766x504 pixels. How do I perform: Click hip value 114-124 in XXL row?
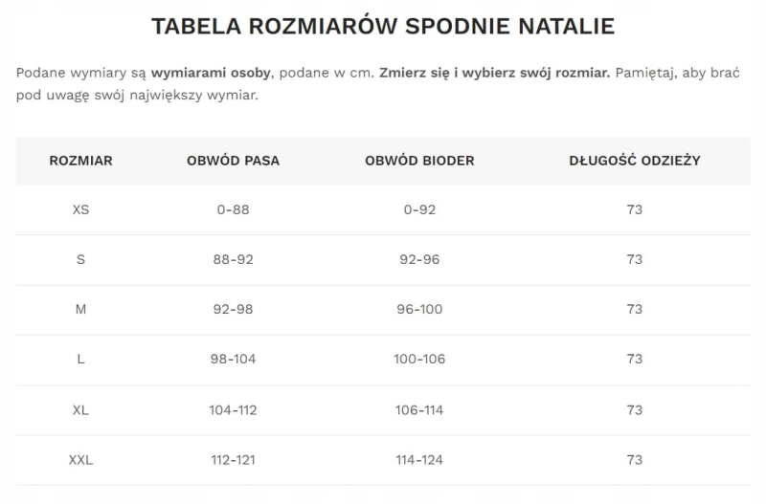click(419, 460)
